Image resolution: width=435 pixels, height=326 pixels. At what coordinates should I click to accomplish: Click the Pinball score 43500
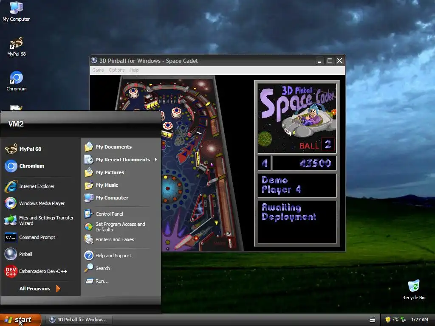pos(316,163)
